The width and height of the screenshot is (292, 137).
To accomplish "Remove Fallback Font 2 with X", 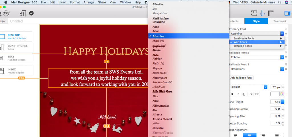I will click(286, 52).
